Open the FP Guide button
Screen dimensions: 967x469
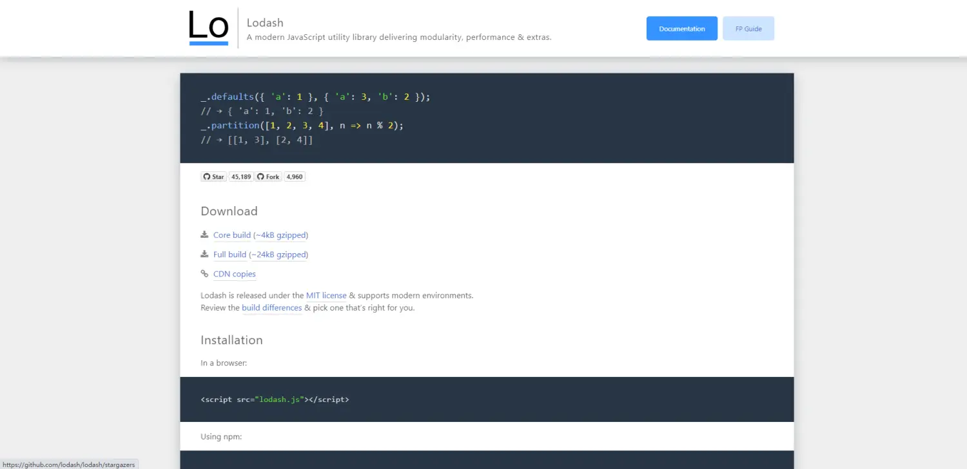(x=748, y=28)
